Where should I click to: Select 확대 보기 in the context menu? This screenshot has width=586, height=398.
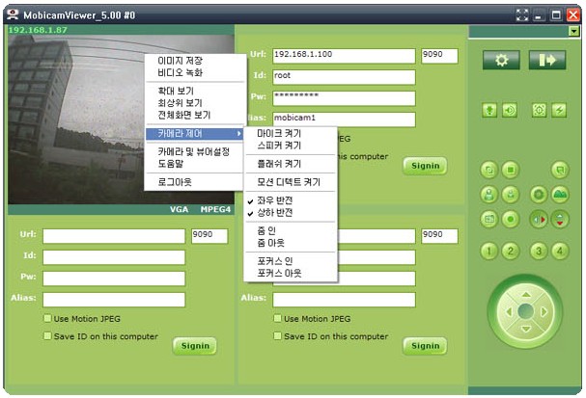194,91
